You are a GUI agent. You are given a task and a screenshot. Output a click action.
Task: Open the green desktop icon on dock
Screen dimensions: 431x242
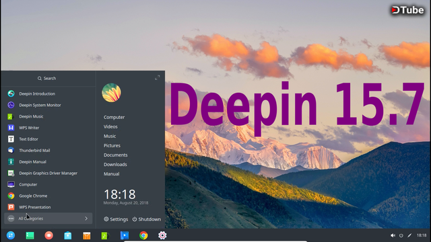(30, 235)
